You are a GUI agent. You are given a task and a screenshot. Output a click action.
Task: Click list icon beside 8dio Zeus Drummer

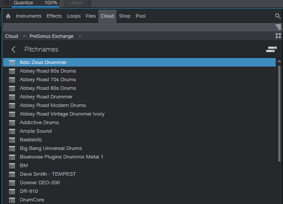pos(12,62)
